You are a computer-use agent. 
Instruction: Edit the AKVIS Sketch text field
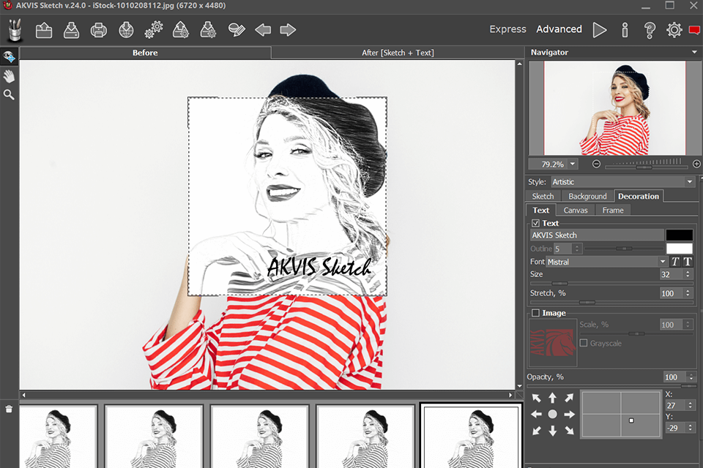pos(597,235)
